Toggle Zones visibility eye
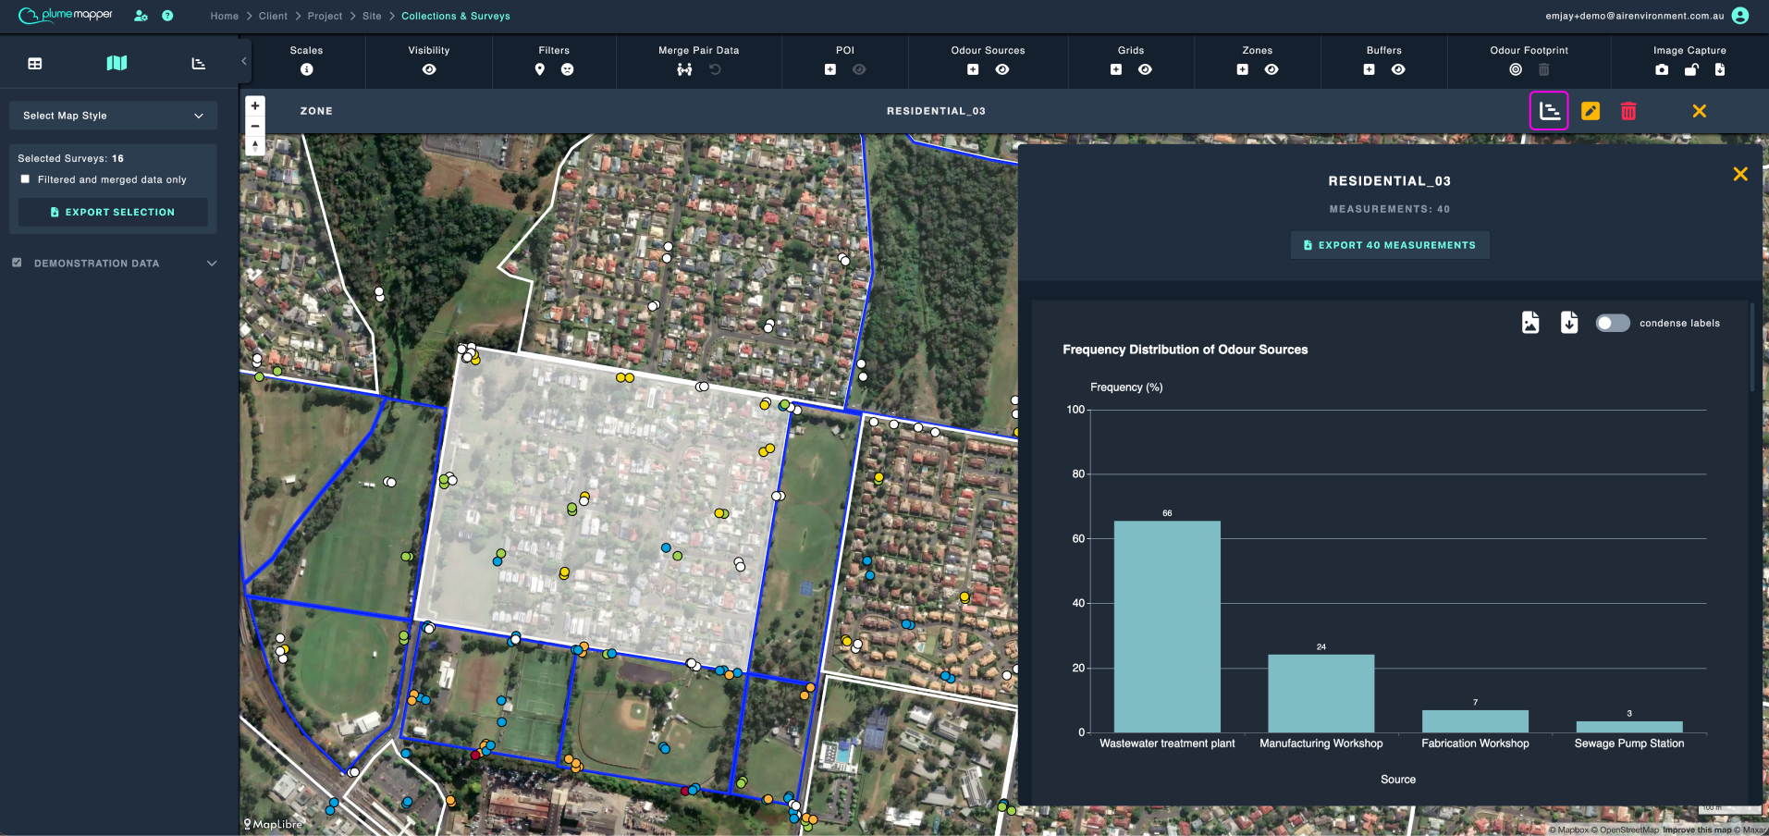Viewport: 1769px width, 836px height. tap(1271, 69)
